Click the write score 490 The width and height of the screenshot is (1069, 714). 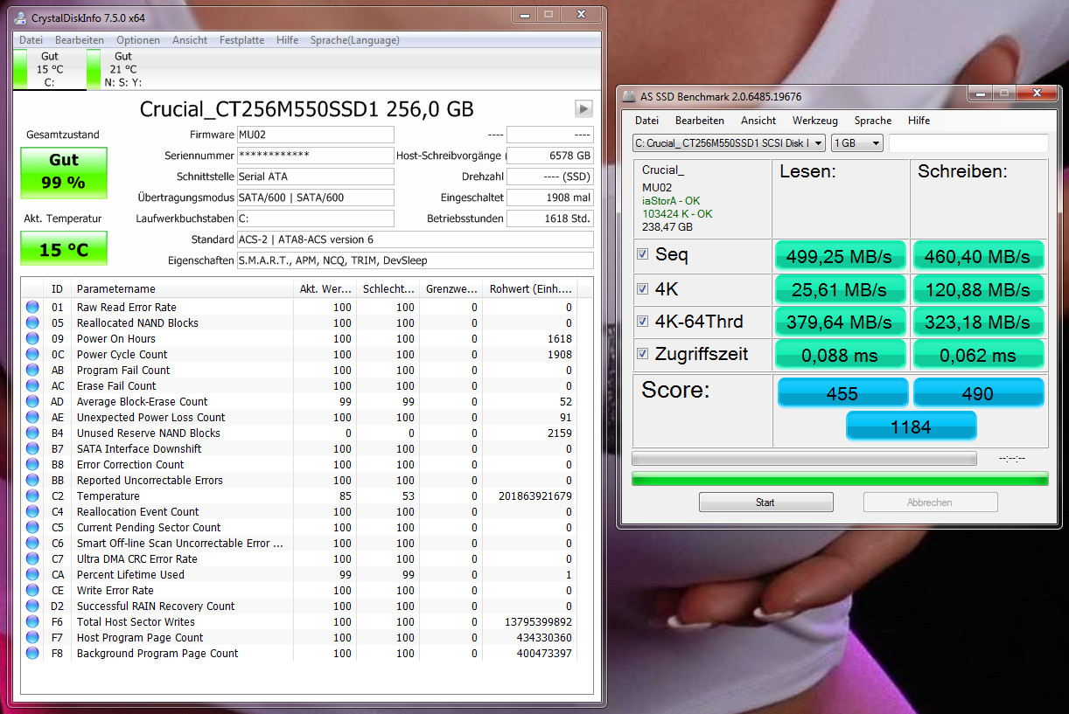978,392
